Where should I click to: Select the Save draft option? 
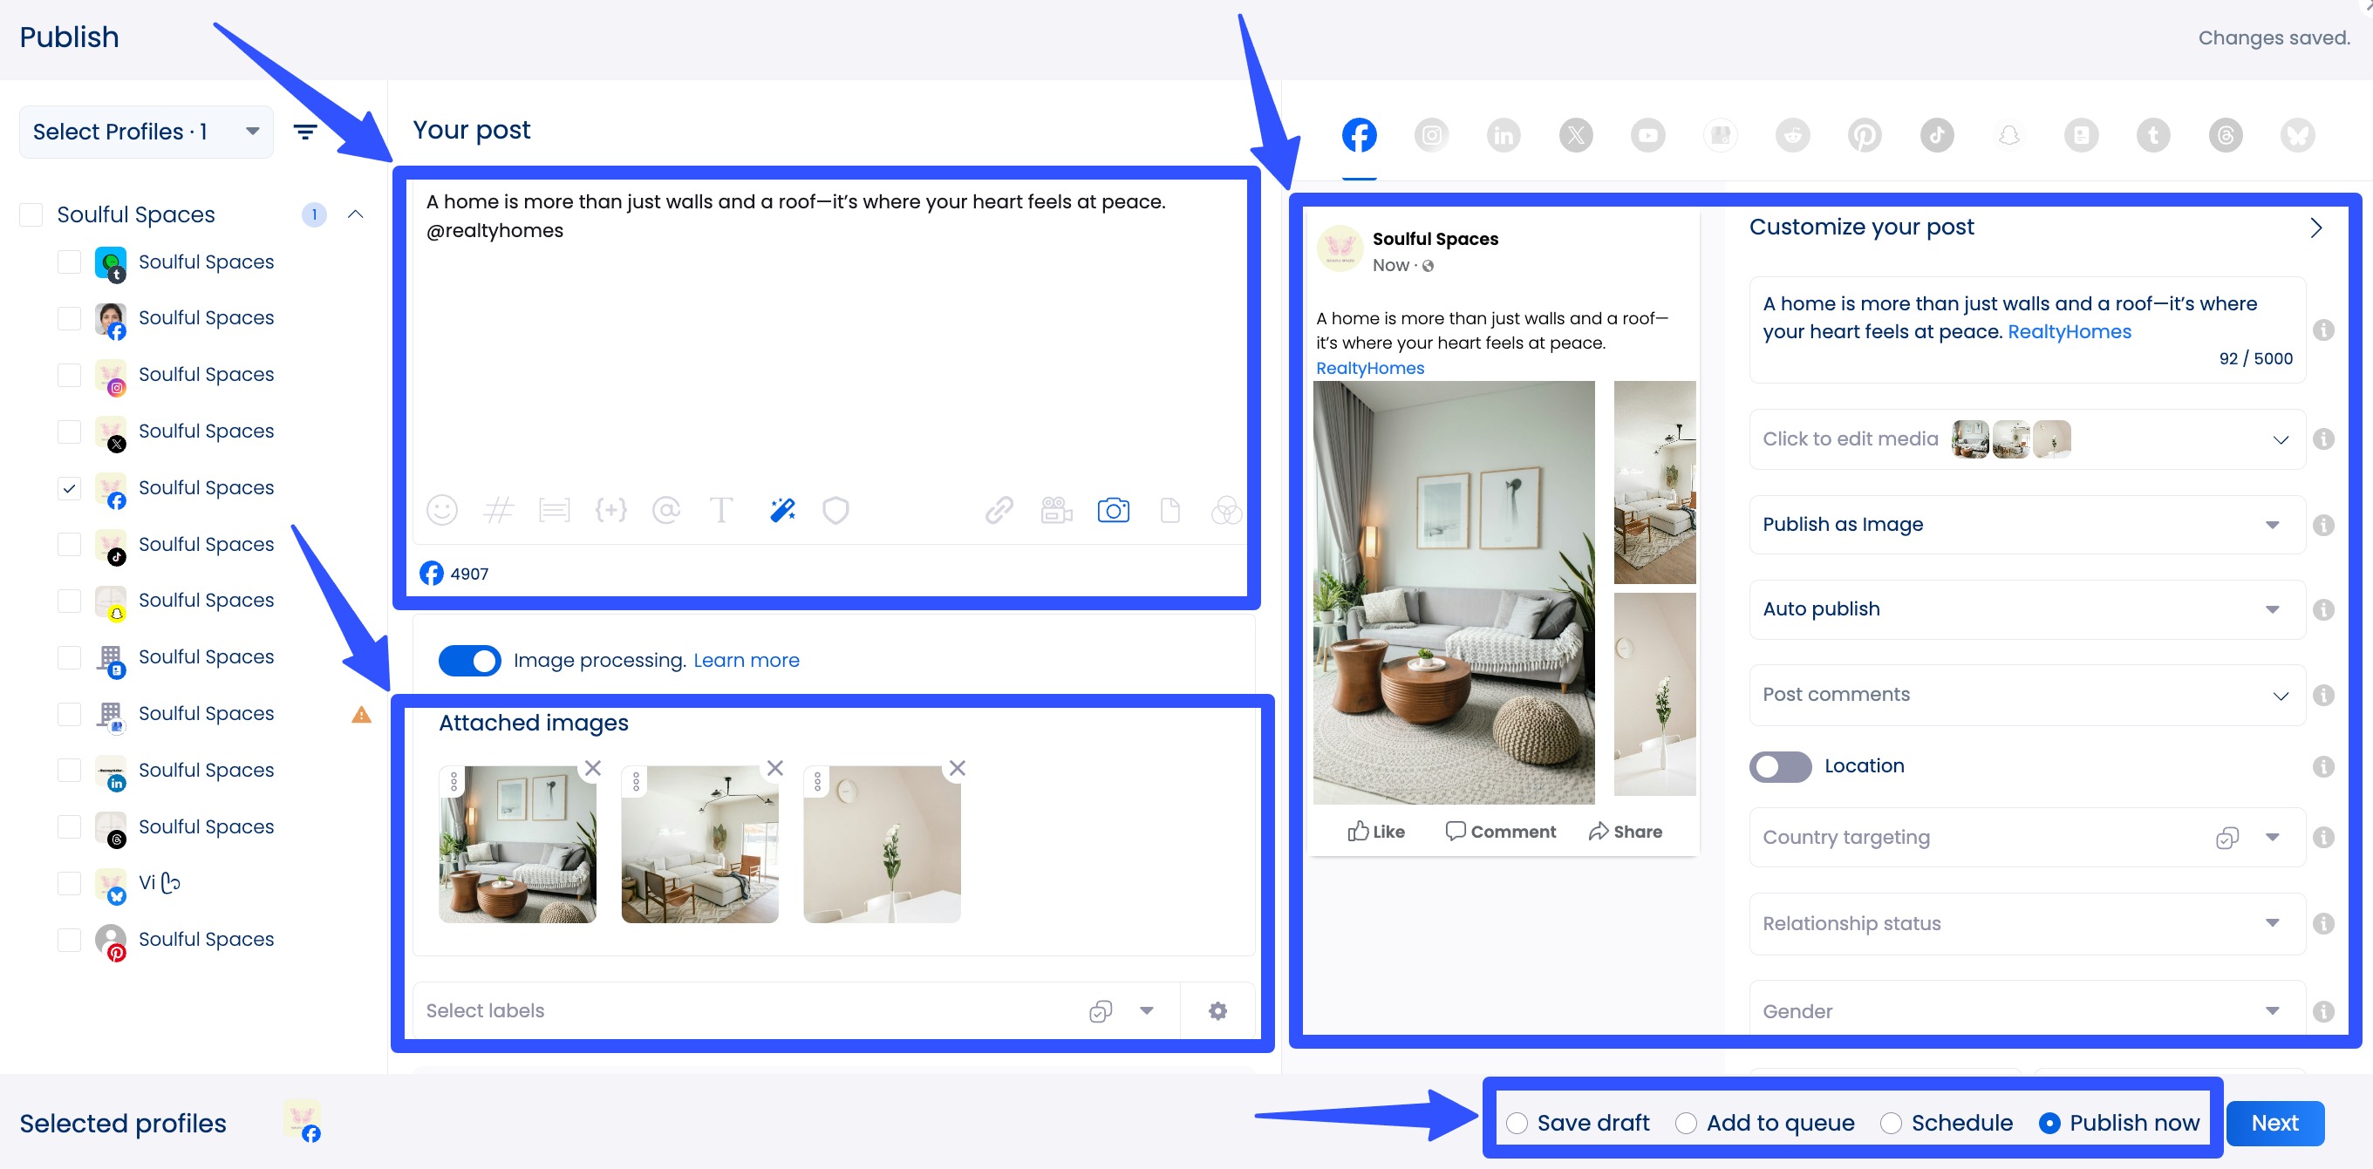click(1516, 1123)
